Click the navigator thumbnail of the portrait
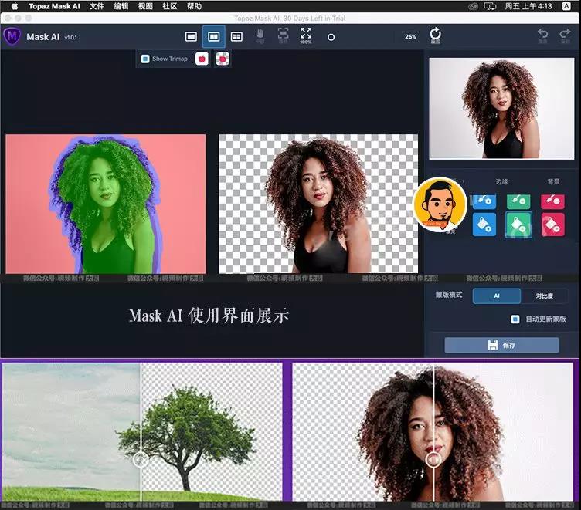 pos(501,109)
